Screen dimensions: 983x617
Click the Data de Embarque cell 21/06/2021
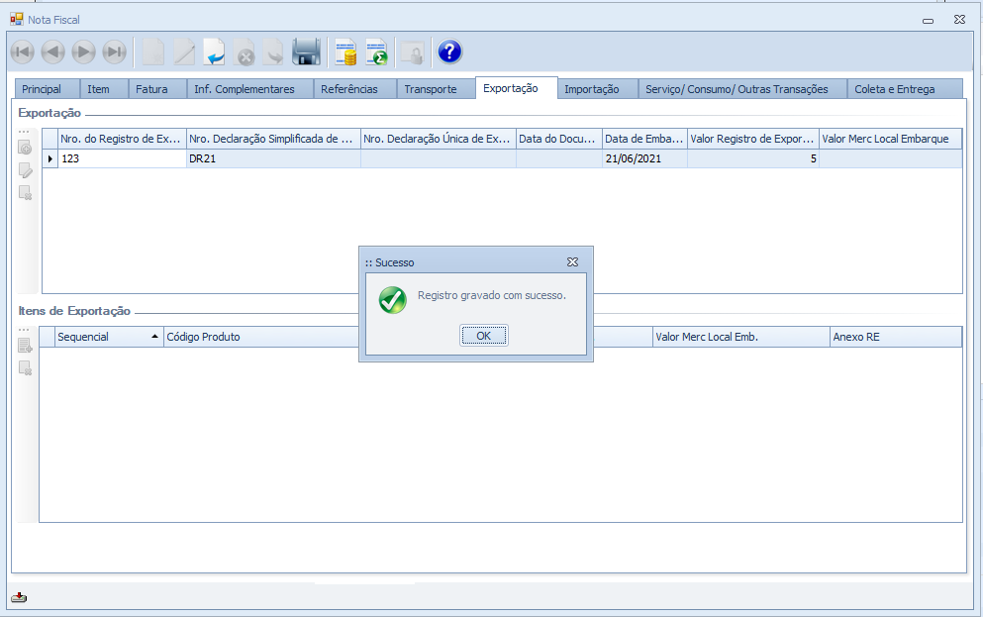pos(644,158)
